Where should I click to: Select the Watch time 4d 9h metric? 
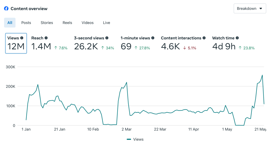coord(233,43)
